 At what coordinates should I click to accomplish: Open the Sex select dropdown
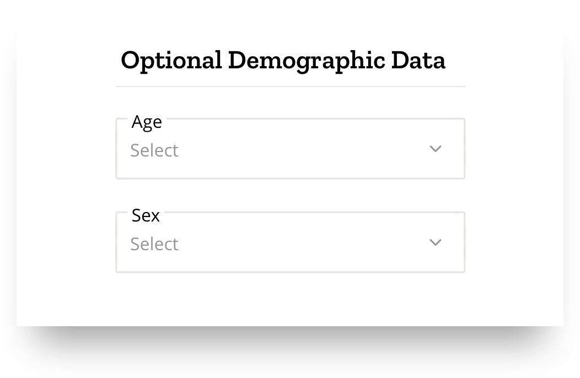click(x=290, y=243)
